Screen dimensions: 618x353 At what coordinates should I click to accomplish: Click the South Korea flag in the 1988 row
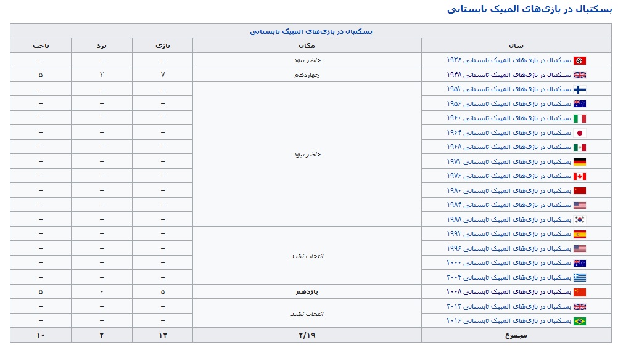click(579, 219)
